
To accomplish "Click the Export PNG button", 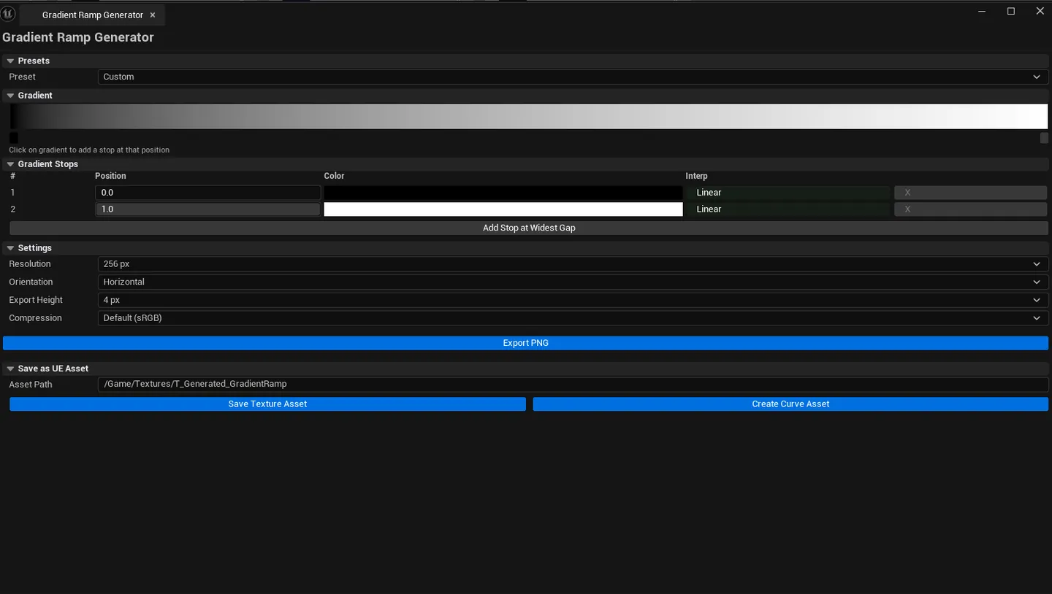I will coord(525,343).
